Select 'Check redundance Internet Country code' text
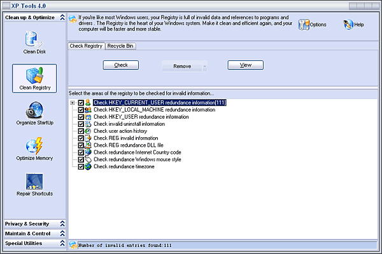The width and height of the screenshot is (382, 254). coord(138,152)
